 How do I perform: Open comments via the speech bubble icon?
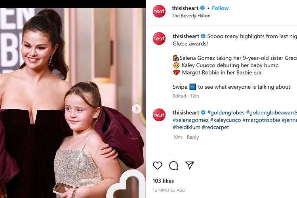pyautogui.click(x=173, y=166)
